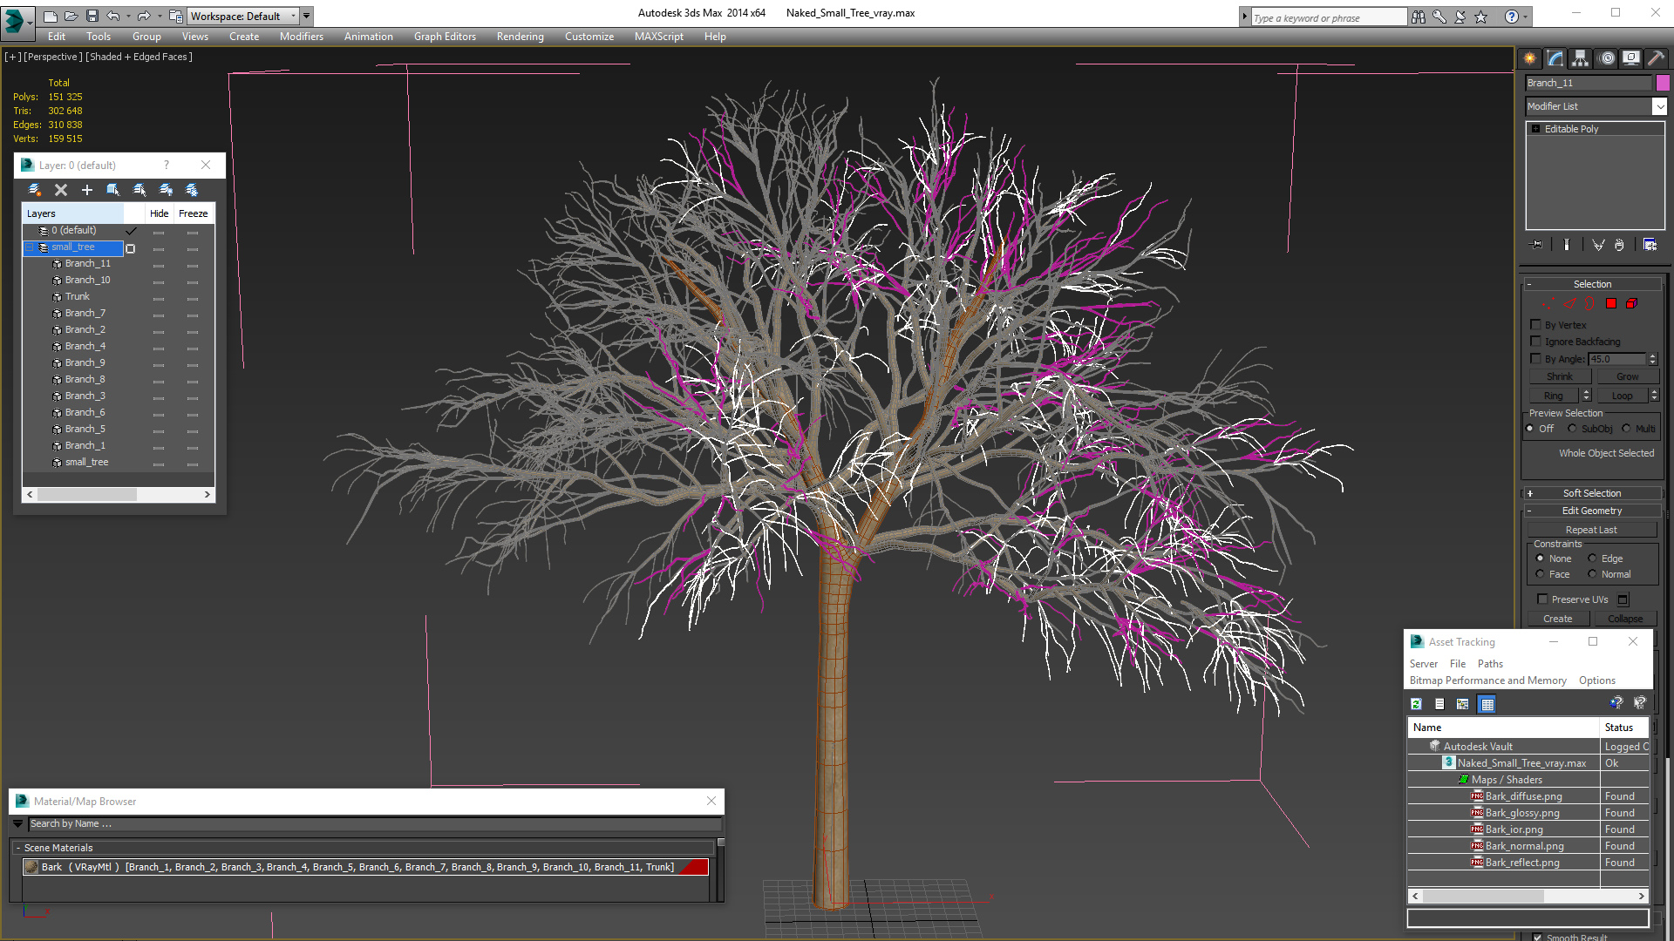The height and width of the screenshot is (941, 1674).
Task: Collapse the Selection rollout
Action: 1529,284
